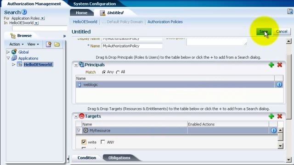
Task: Click the main form scroll-down arrow
Action: (288, 159)
